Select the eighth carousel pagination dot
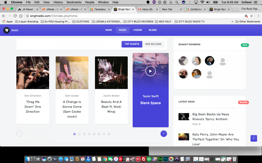 click(109, 134)
